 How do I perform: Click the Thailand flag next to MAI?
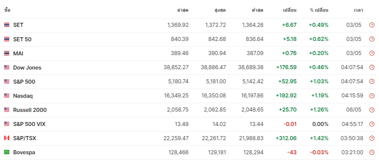[7, 53]
